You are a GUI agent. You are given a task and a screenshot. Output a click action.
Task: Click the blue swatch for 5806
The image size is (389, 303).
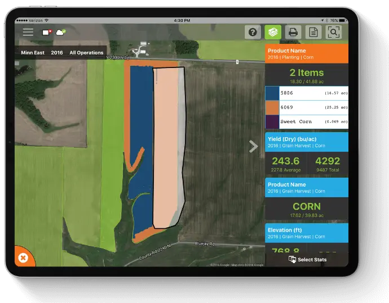[x=272, y=93]
